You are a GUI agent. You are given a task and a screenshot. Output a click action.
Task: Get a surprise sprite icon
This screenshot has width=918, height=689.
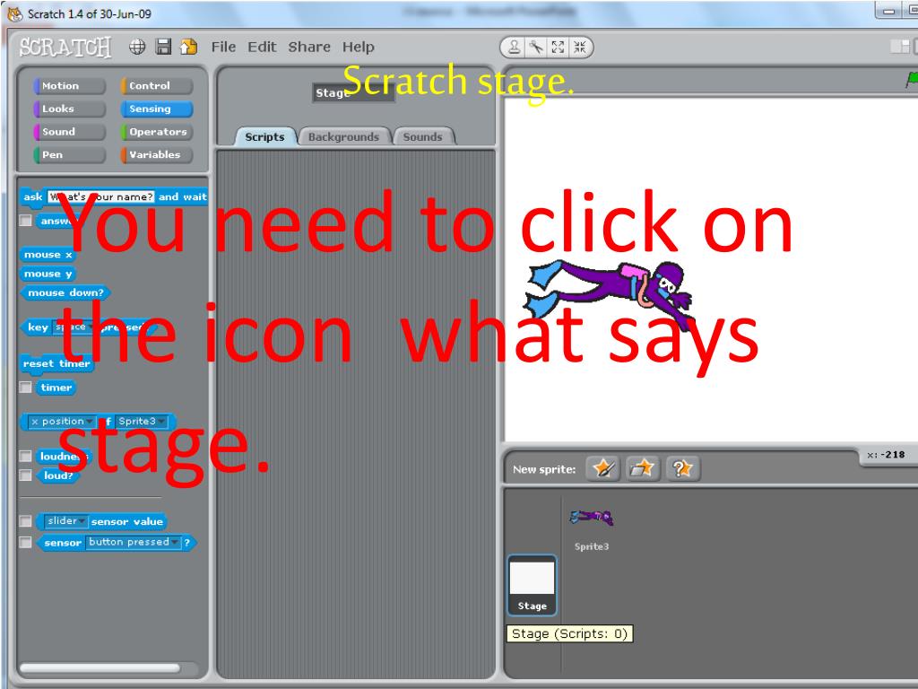tap(682, 468)
